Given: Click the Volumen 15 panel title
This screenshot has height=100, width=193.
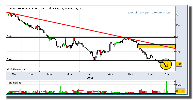Looking at the screenshot, I should tap(14, 83).
